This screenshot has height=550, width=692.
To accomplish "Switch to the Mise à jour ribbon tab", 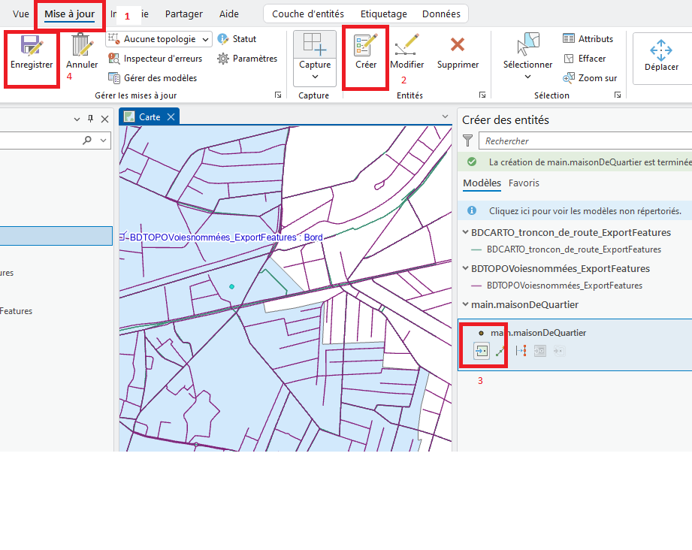I will click(69, 14).
